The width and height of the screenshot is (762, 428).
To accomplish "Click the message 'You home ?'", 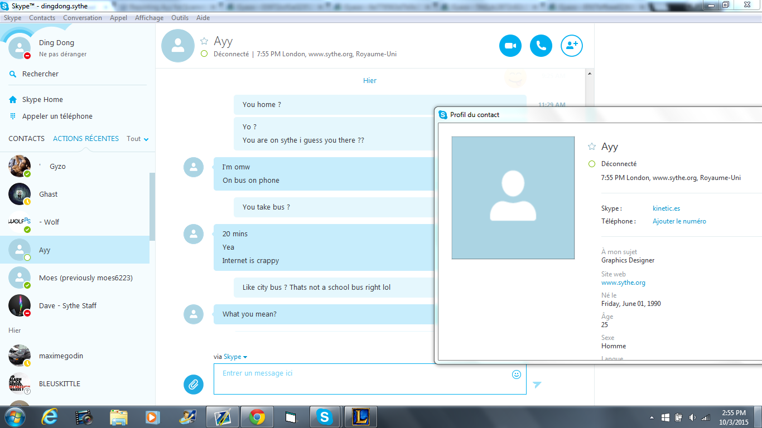I will (x=262, y=104).
